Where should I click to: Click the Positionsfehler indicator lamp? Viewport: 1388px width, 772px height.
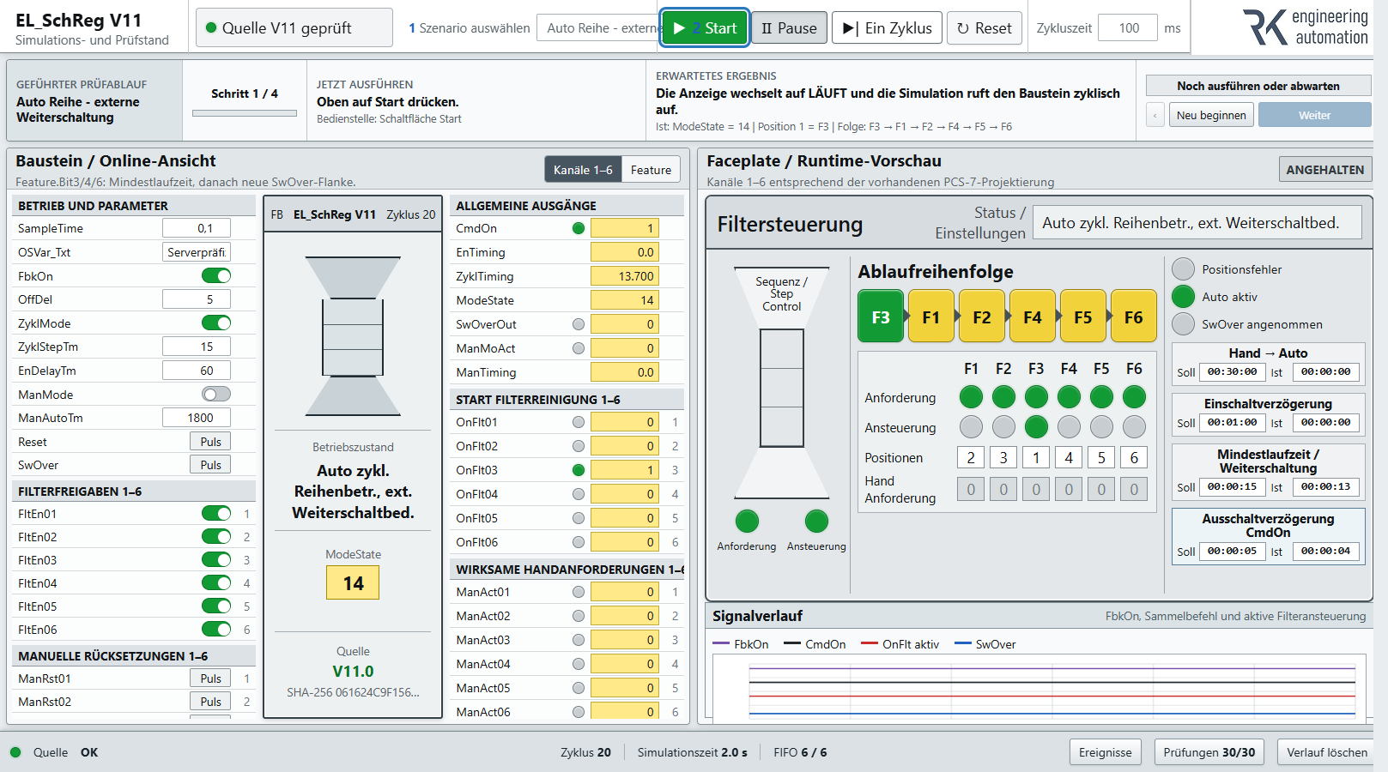tap(1183, 268)
